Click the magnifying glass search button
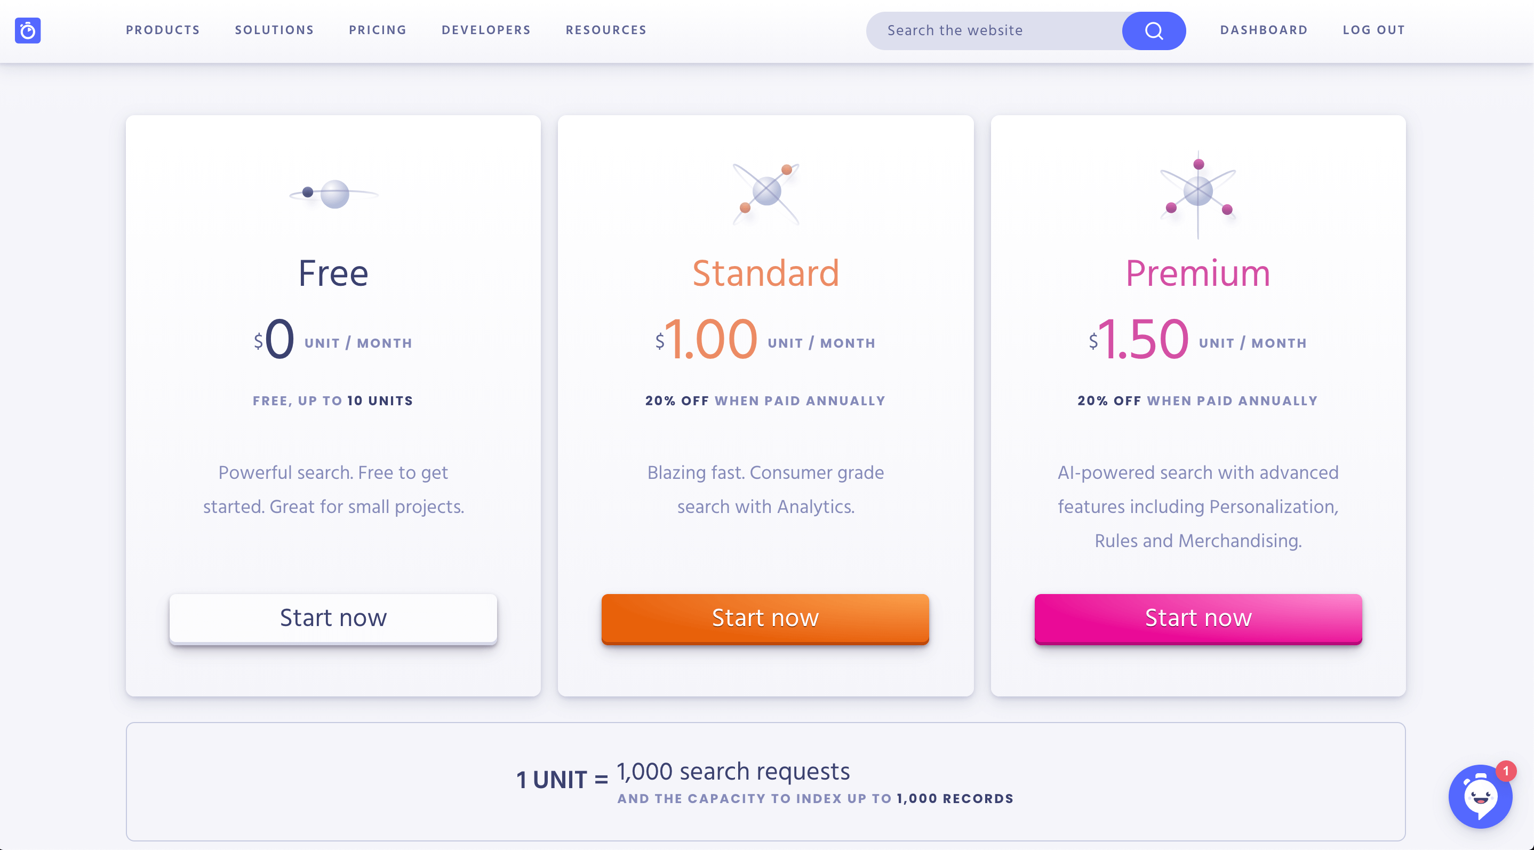The height and width of the screenshot is (850, 1534). coord(1154,30)
